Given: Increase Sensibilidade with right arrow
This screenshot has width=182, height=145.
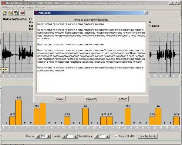Looking at the screenshot, I should click(108, 136).
